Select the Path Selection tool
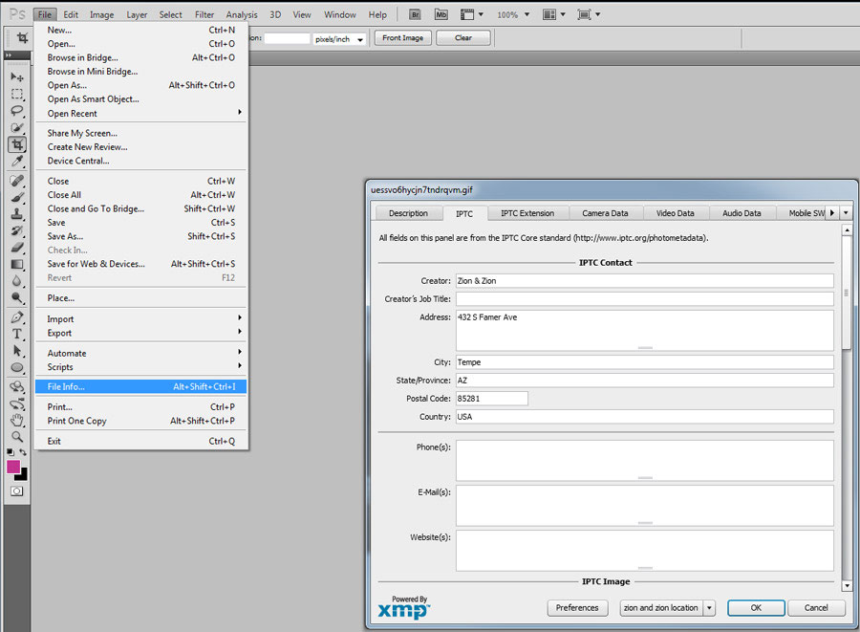This screenshot has height=632, width=860. [17, 351]
